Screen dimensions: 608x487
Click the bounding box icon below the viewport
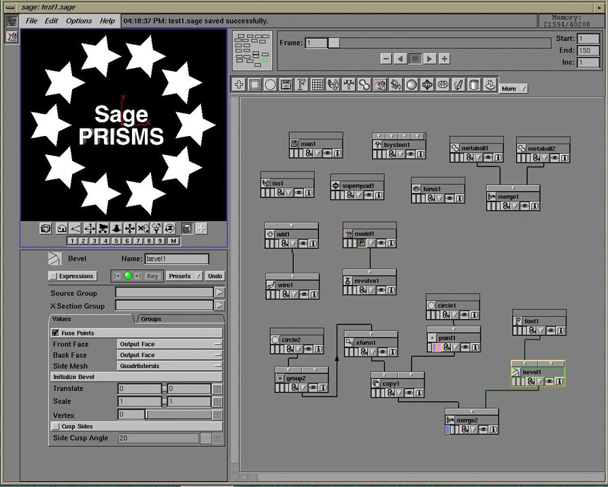tap(46, 229)
